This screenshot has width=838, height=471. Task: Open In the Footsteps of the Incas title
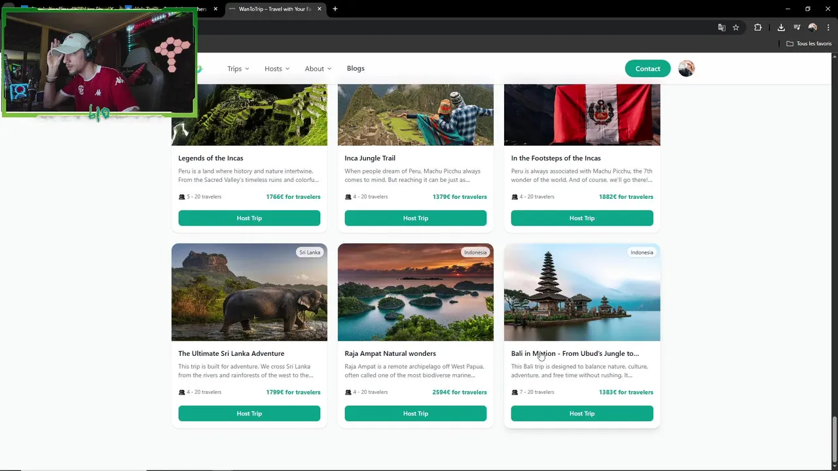(x=556, y=158)
